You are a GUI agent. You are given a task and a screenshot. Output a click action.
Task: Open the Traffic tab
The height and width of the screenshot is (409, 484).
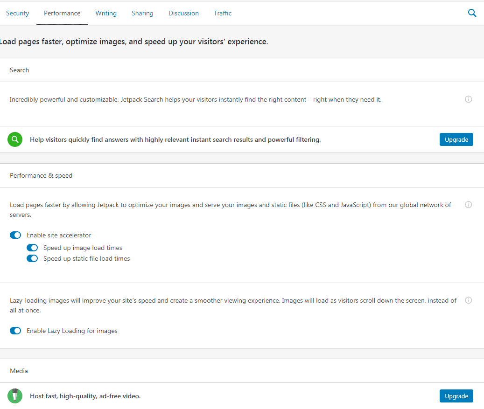223,13
